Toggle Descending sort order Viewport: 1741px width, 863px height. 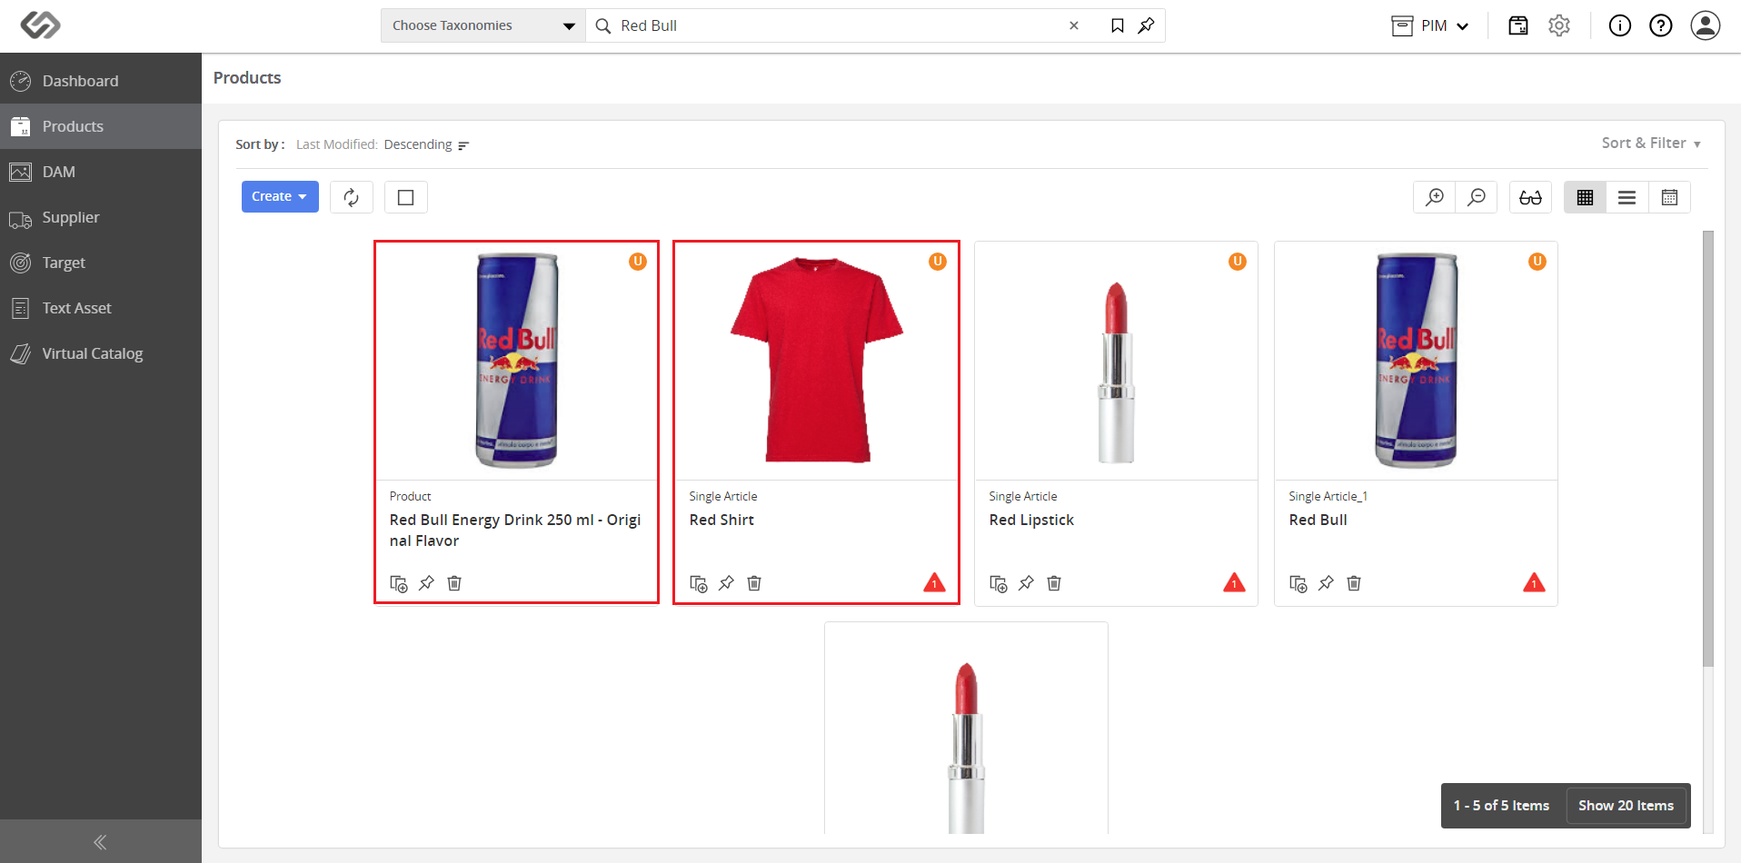(426, 144)
